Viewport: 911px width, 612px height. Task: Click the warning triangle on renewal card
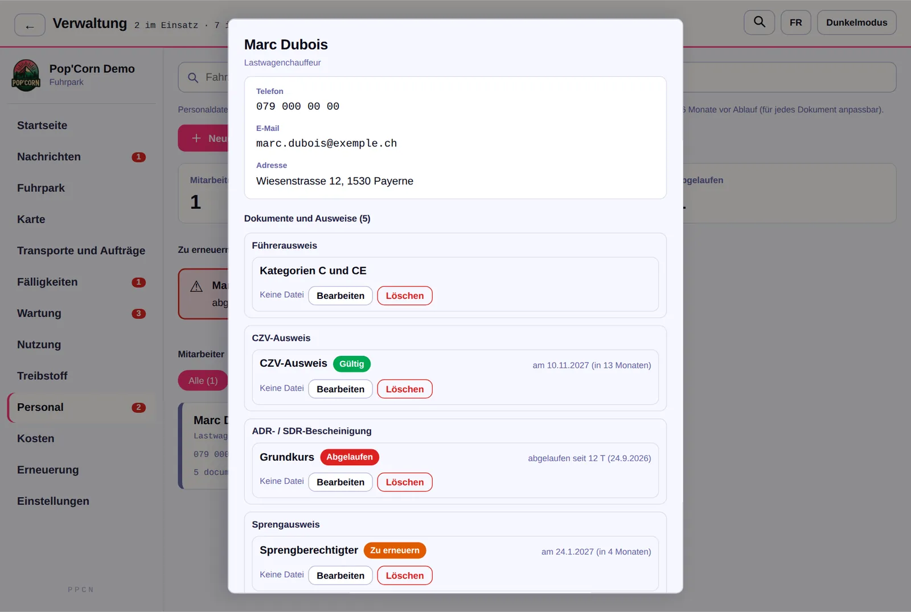pyautogui.click(x=196, y=286)
